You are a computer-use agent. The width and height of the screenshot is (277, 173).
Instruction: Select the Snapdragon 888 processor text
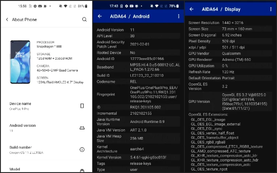tap(49, 47)
